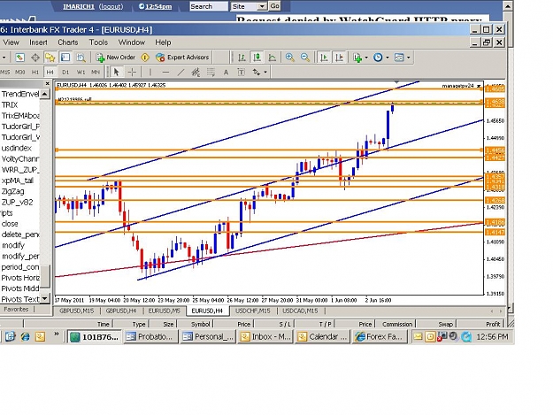Click the logout link in browser
553x415 pixels.
111,6
